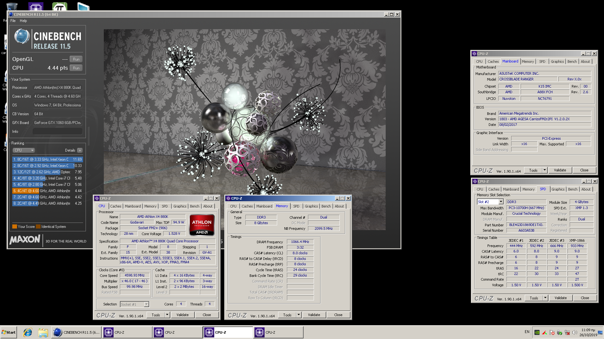Click the part number BLE4G3D1869DE1TX0 field
Screen dimensions: 604x339
pos(526,225)
